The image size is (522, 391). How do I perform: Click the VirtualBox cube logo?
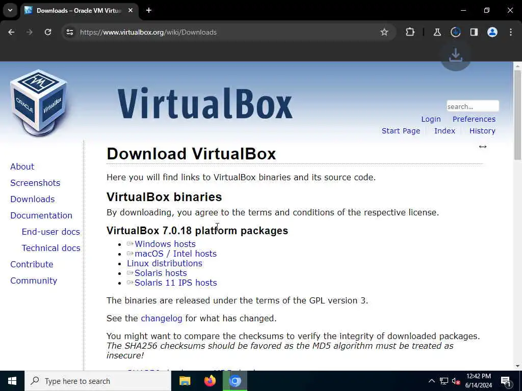pyautogui.click(x=39, y=103)
